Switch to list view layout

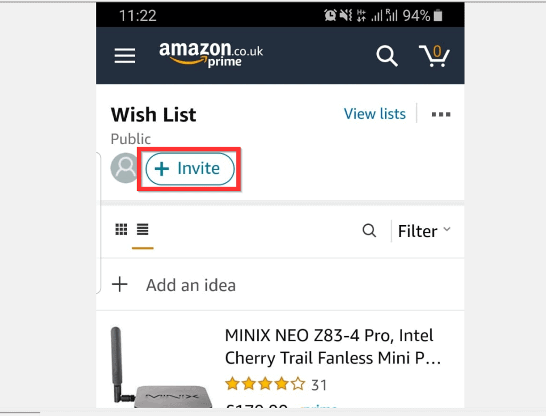(142, 230)
